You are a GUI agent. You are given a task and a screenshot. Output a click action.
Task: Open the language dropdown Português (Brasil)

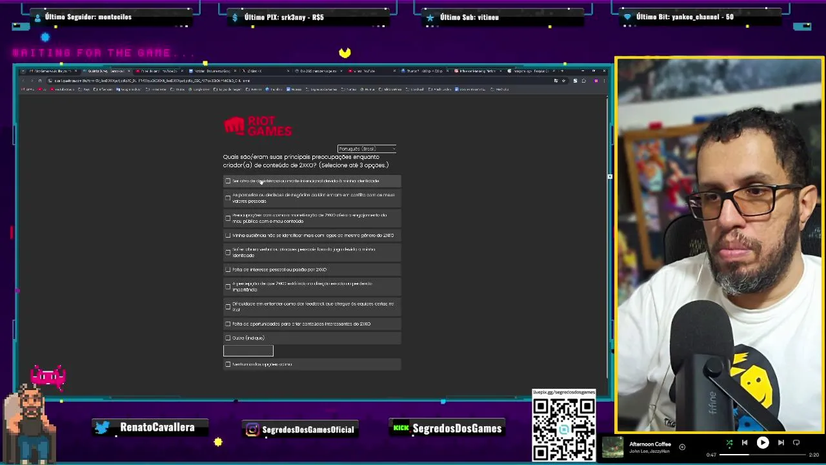pos(367,149)
